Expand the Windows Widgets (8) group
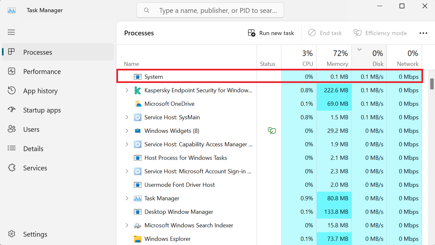Image resolution: width=435 pixels, height=245 pixels. 127,131
